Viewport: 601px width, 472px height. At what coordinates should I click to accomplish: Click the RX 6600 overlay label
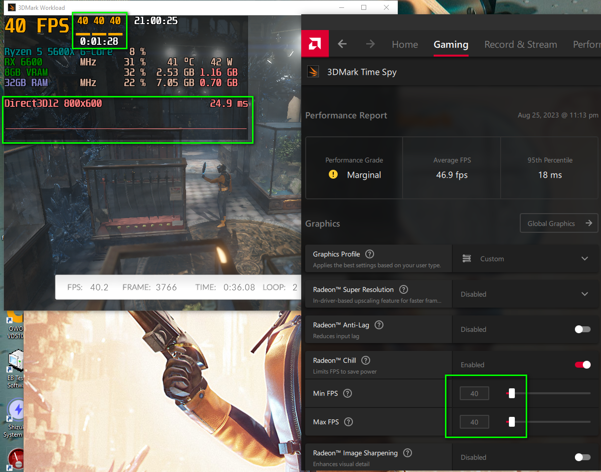24,62
